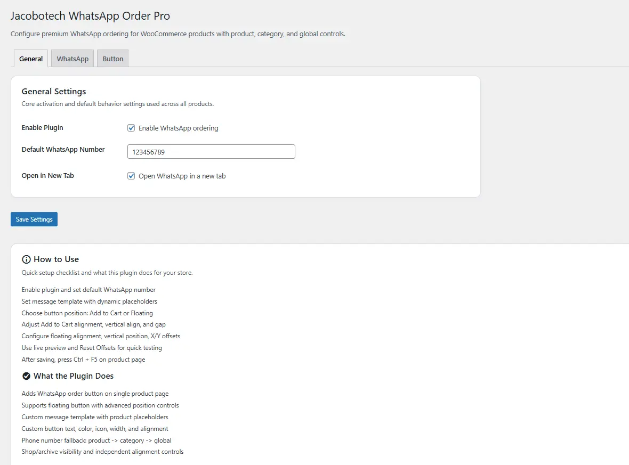Click the General Settings section heading
Viewport: 629px width, 465px height.
click(x=54, y=92)
